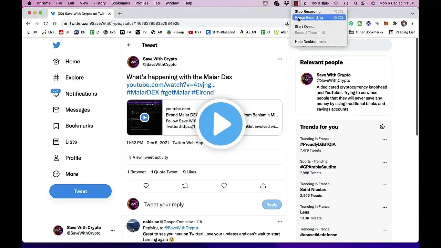Open the Explore page
Viewport: 441px width, 248px height.
[x=68, y=77]
